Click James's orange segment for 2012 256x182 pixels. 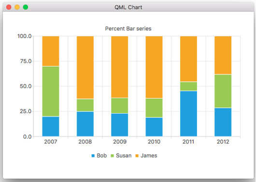(223, 55)
